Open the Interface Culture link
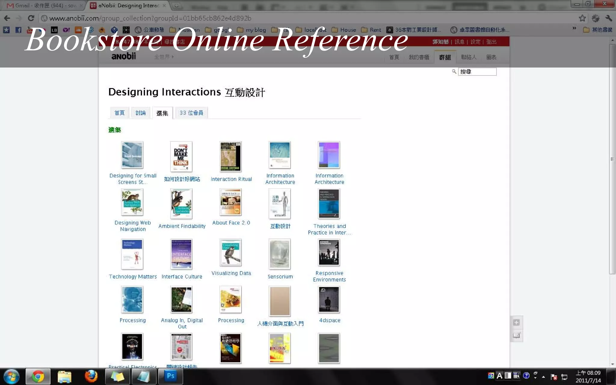This screenshot has width=616, height=385. pos(182,276)
